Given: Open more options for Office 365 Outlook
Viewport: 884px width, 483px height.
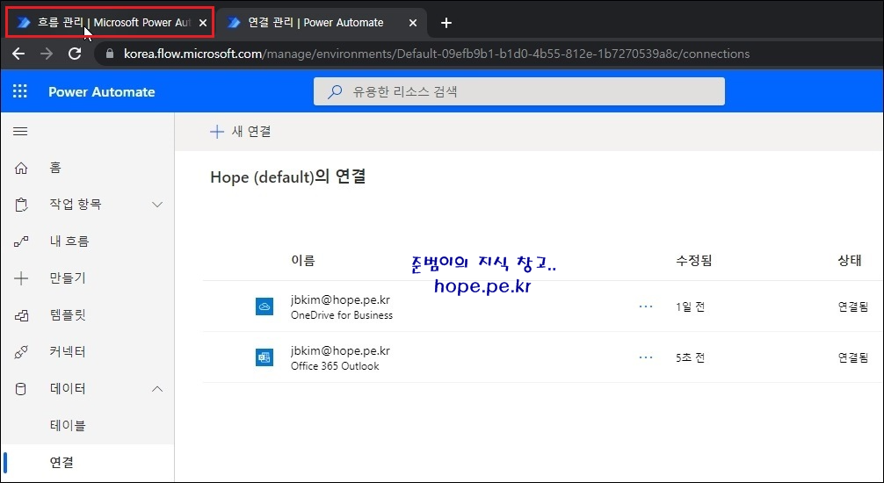Looking at the screenshot, I should click(x=646, y=357).
